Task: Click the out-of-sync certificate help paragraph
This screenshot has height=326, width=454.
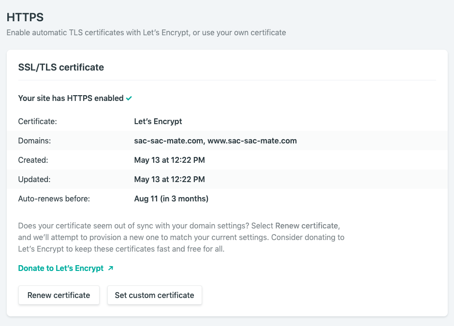Action: 181,237
